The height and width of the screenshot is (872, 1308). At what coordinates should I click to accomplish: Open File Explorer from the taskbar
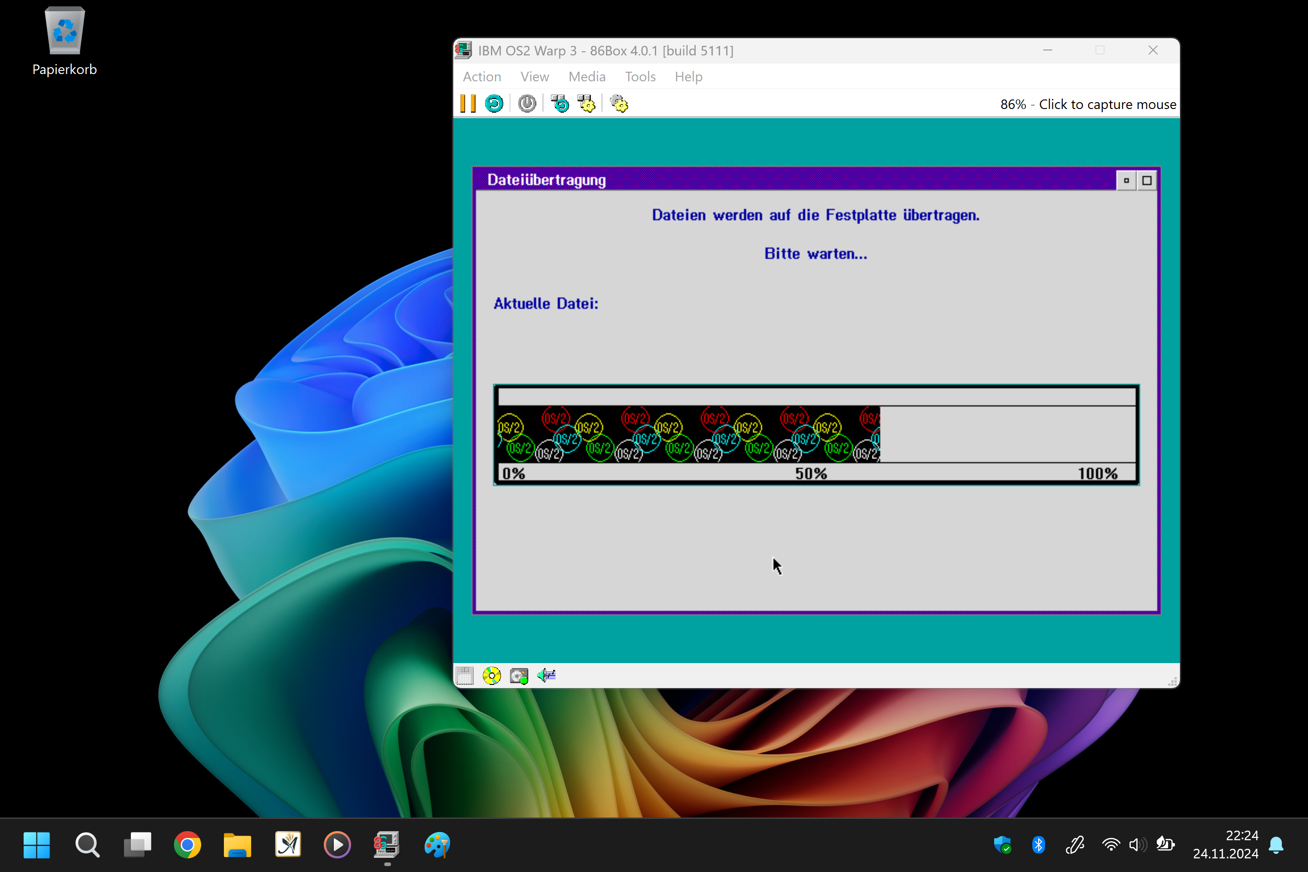[x=238, y=845]
